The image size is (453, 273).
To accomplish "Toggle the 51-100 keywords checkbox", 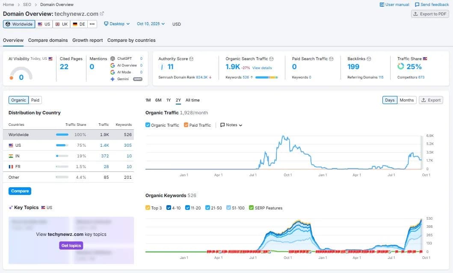I will 228,208.
